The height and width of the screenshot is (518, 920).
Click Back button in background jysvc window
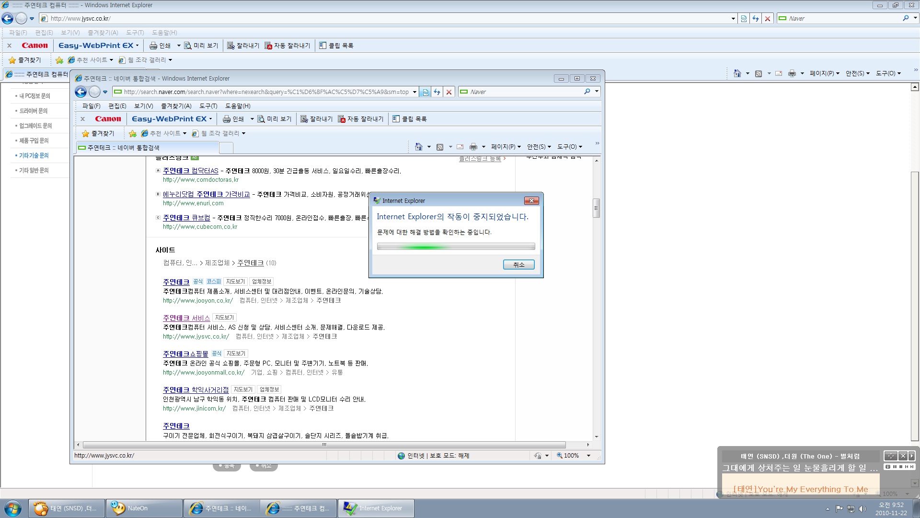click(7, 19)
